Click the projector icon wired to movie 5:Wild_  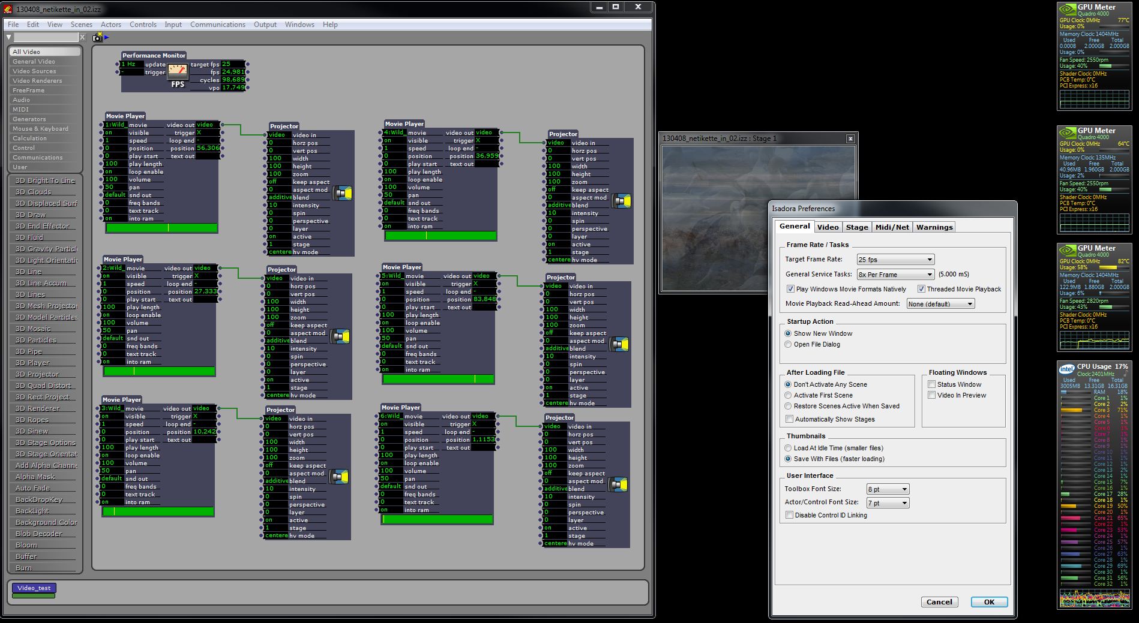coord(619,344)
